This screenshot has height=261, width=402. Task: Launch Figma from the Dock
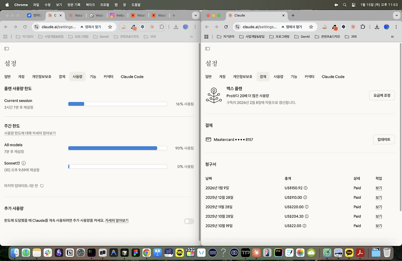136,252
